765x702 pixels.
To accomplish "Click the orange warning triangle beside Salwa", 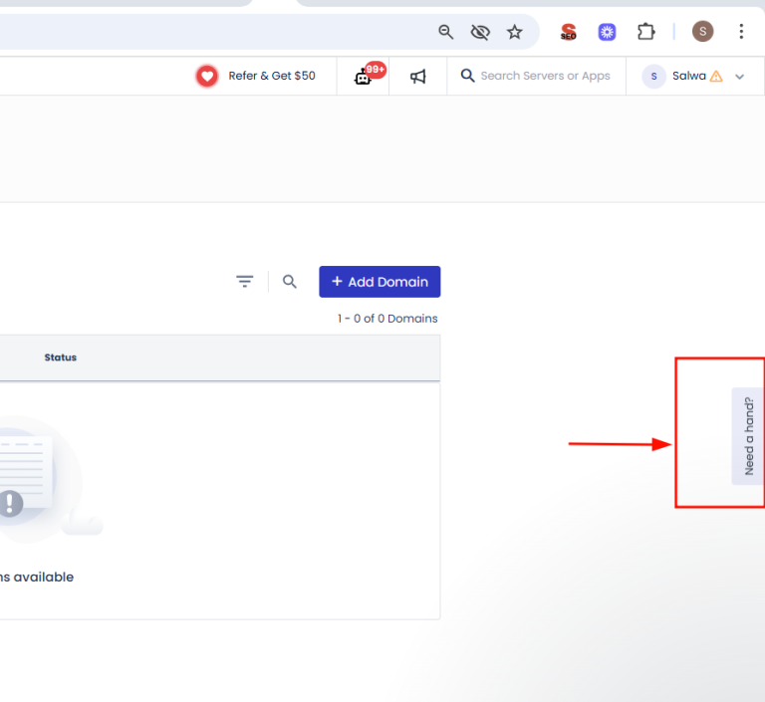I will point(716,77).
